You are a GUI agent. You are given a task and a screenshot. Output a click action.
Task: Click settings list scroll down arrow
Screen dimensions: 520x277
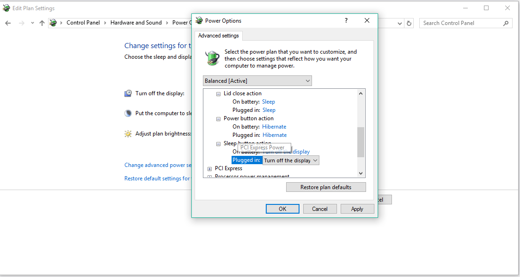pos(361,173)
